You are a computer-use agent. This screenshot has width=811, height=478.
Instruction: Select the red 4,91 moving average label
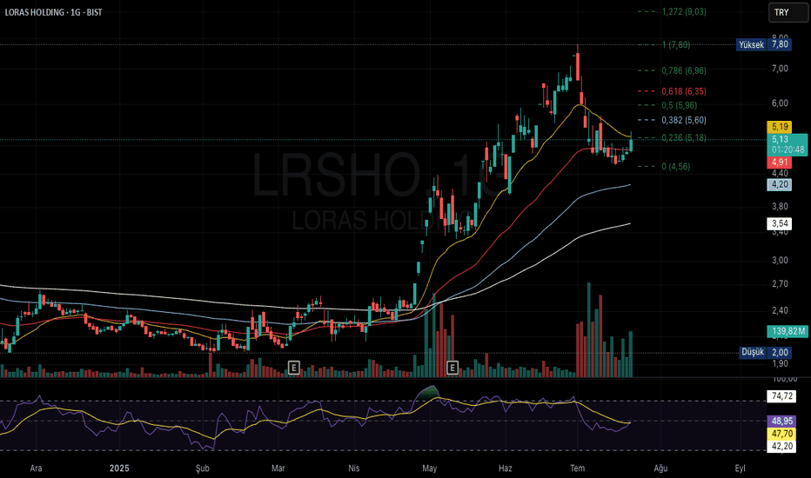coord(780,163)
